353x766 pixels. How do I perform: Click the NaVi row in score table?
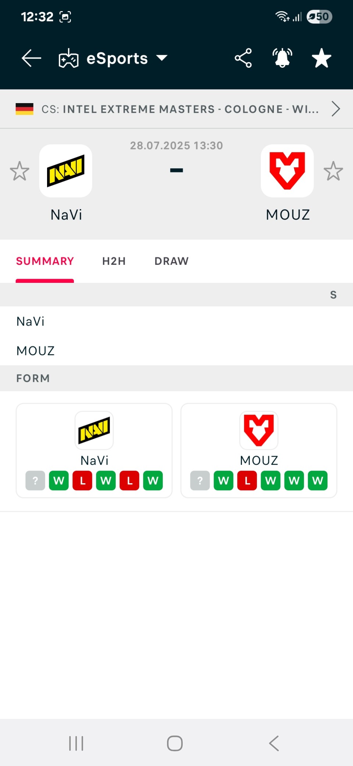176,321
